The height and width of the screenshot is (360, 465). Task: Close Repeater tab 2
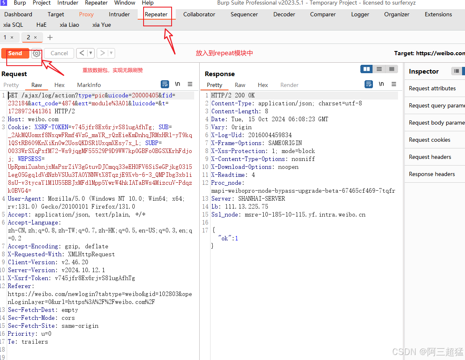[x=35, y=37]
